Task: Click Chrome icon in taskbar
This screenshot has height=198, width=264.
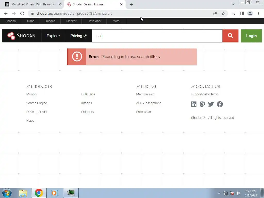Action: (x=39, y=193)
